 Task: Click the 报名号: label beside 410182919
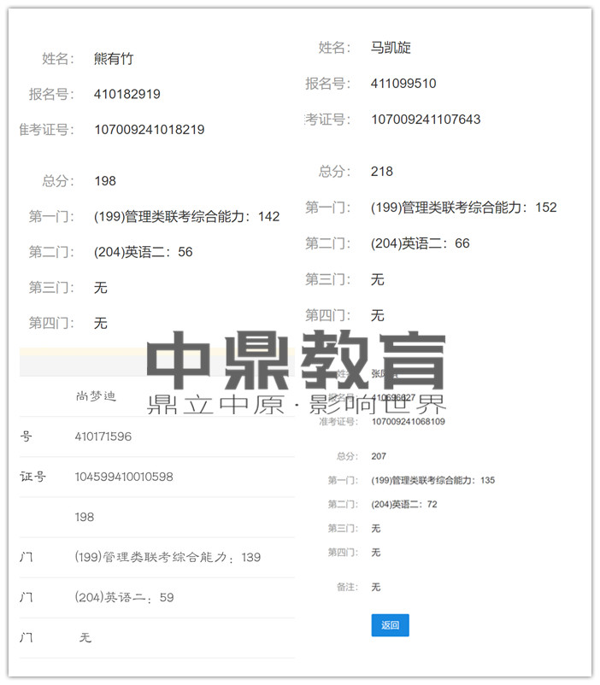pos(51,94)
